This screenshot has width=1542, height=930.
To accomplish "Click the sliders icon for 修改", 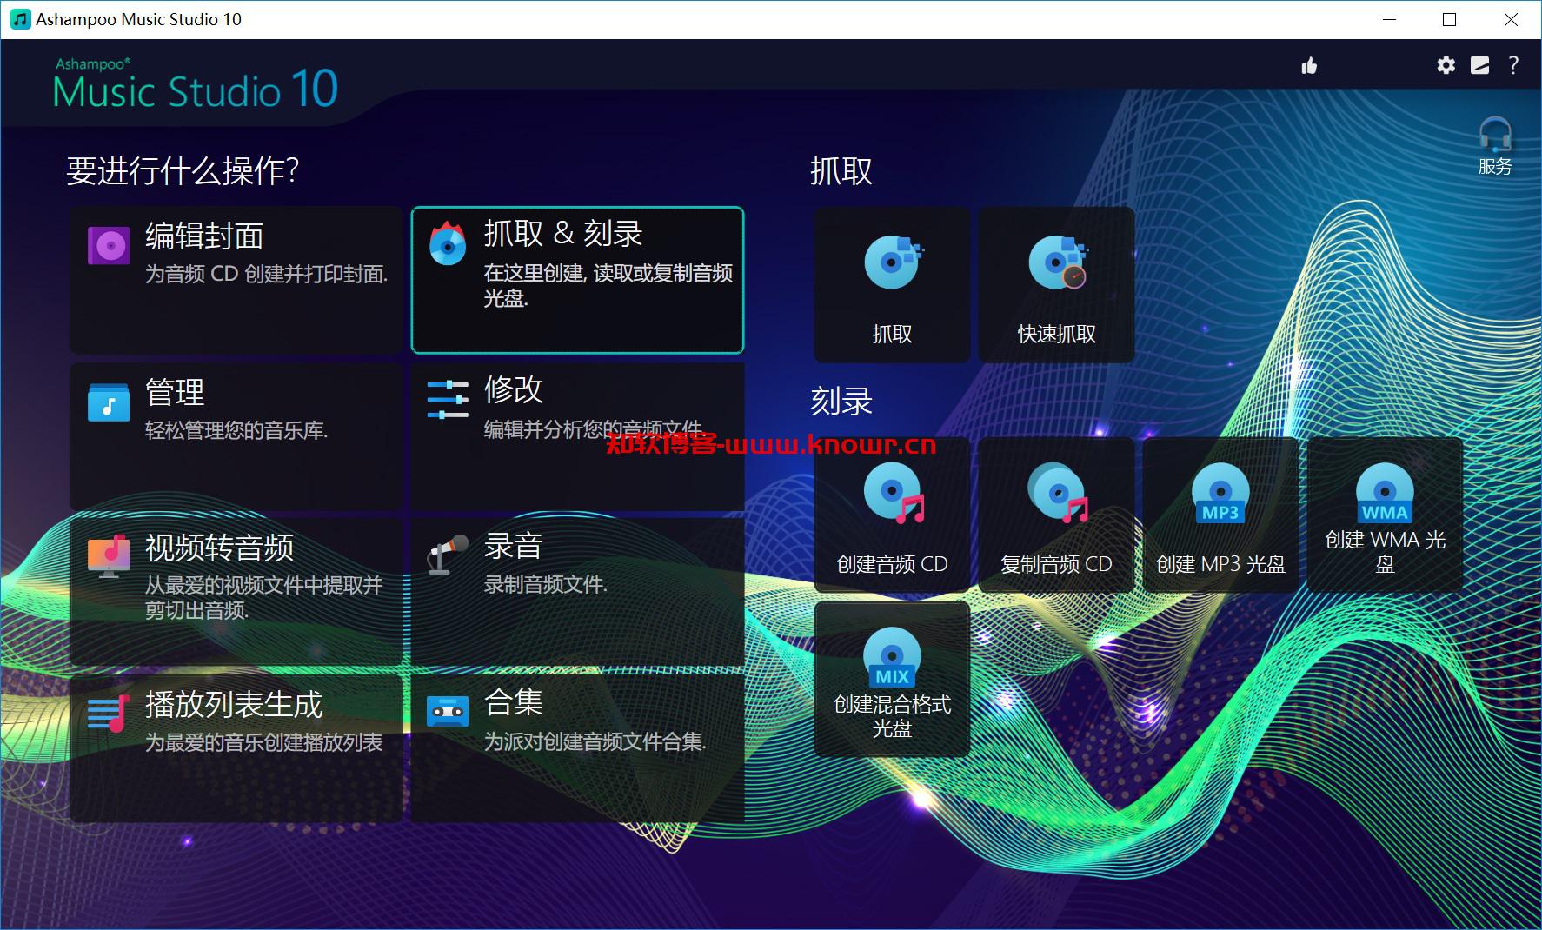I will pyautogui.click(x=448, y=400).
